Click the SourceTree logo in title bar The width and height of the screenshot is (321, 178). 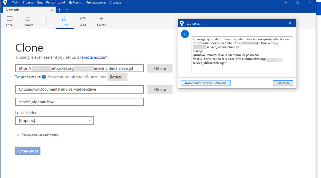pyautogui.click(x=5, y=3)
